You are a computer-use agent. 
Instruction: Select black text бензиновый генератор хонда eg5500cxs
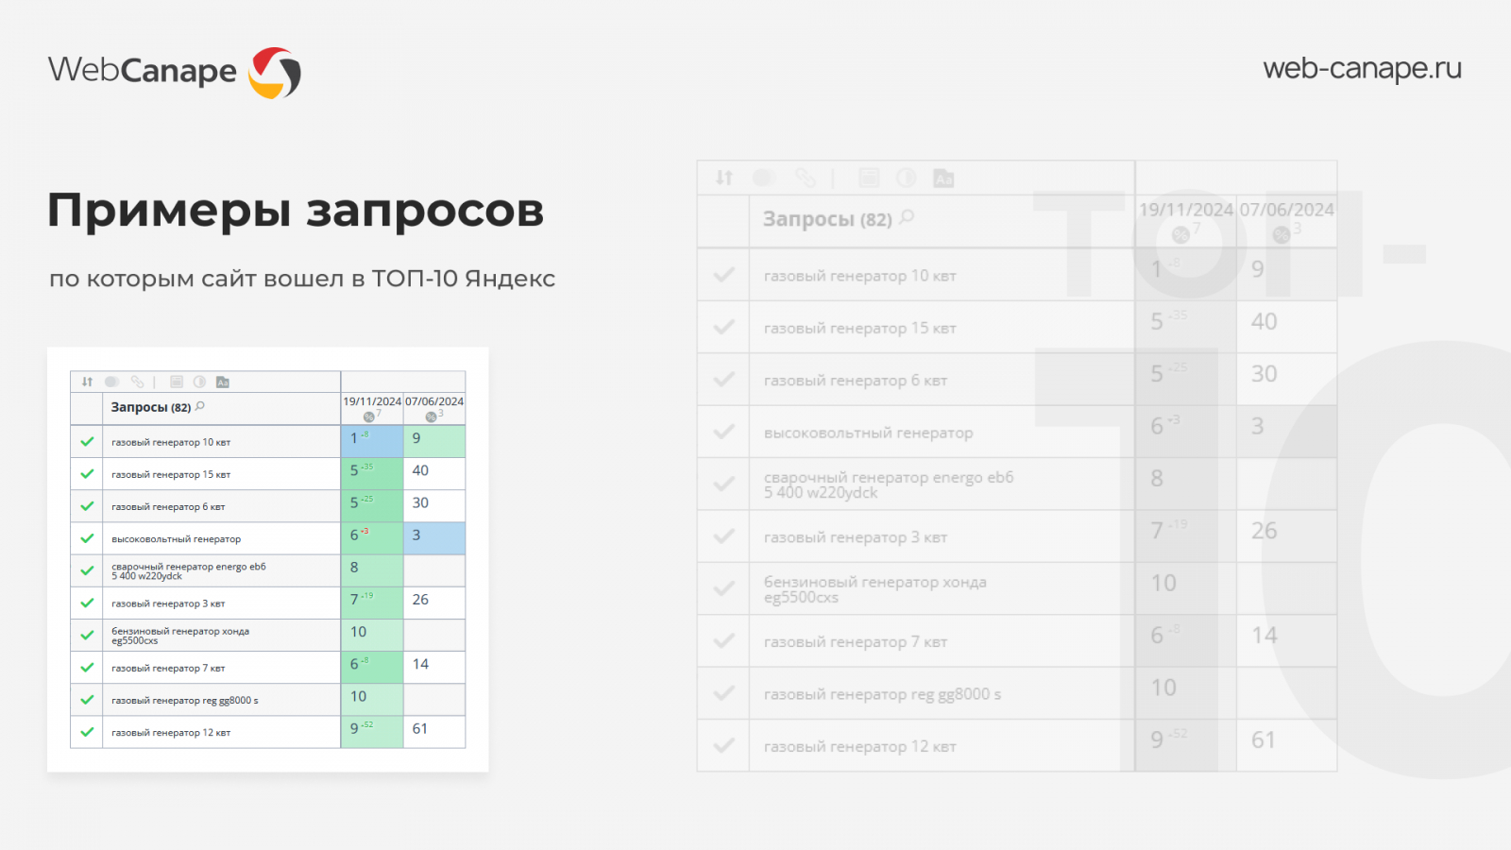point(180,636)
